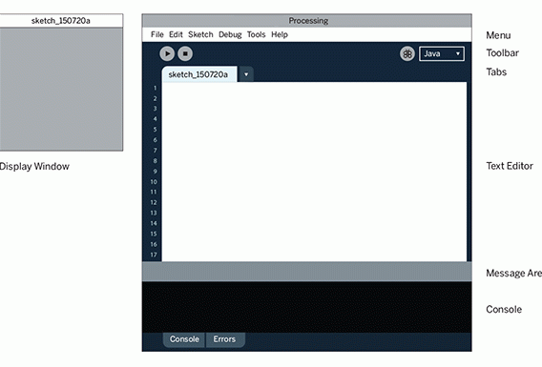542x367 pixels.
Task: Open the Help menu
Action: [x=280, y=34]
